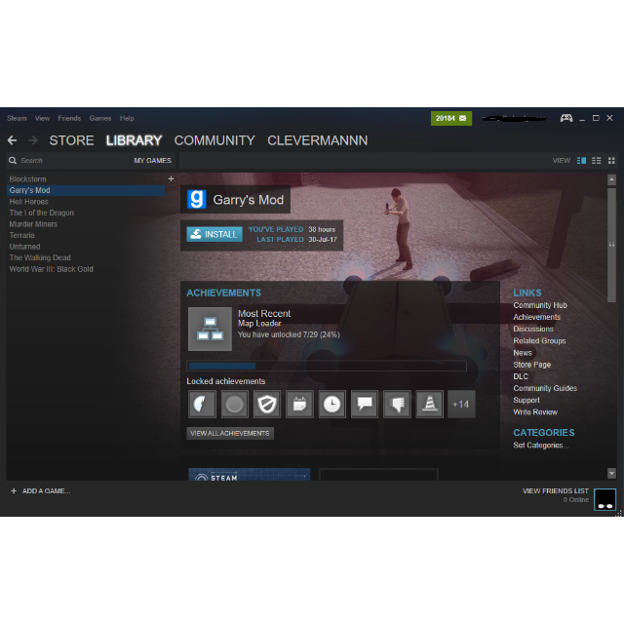The width and height of the screenshot is (624, 624).
Task: Switch to the COMMUNITY tab
Action: (214, 140)
